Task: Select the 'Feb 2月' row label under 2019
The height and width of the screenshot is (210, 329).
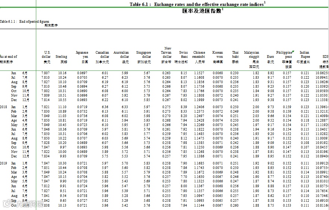Action: coord(19,168)
